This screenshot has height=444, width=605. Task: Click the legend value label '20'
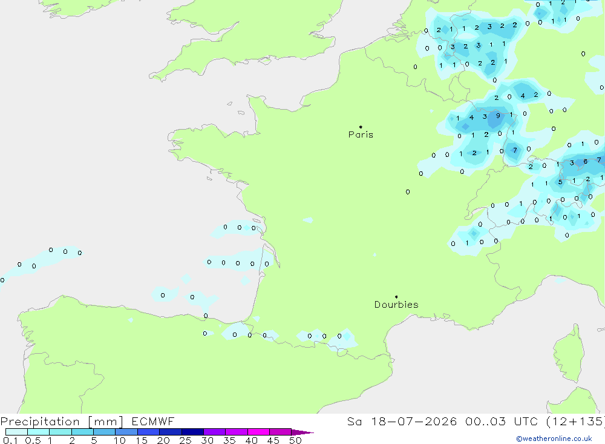point(163,440)
